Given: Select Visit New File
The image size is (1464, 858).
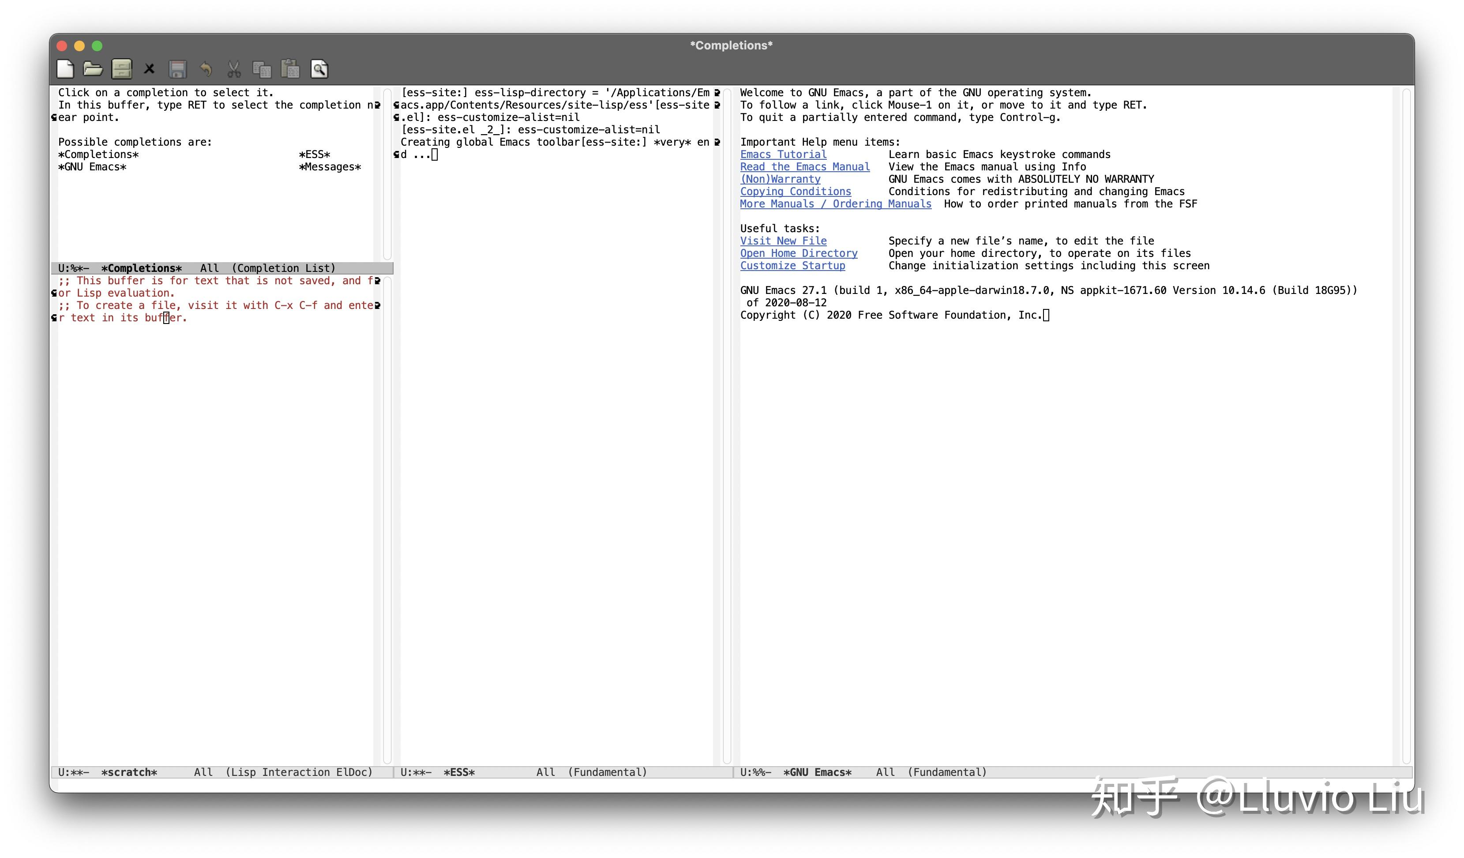Looking at the screenshot, I should click(x=783, y=241).
